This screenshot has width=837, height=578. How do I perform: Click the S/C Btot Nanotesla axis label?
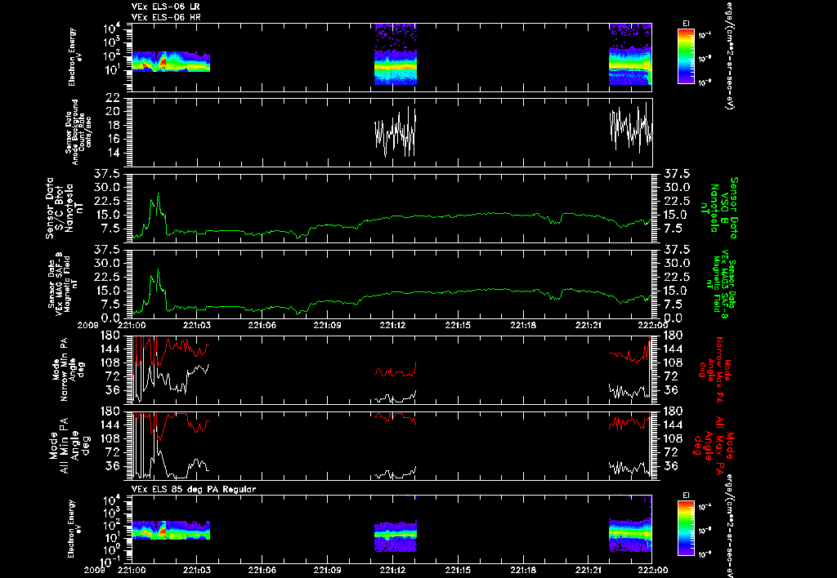[65, 208]
